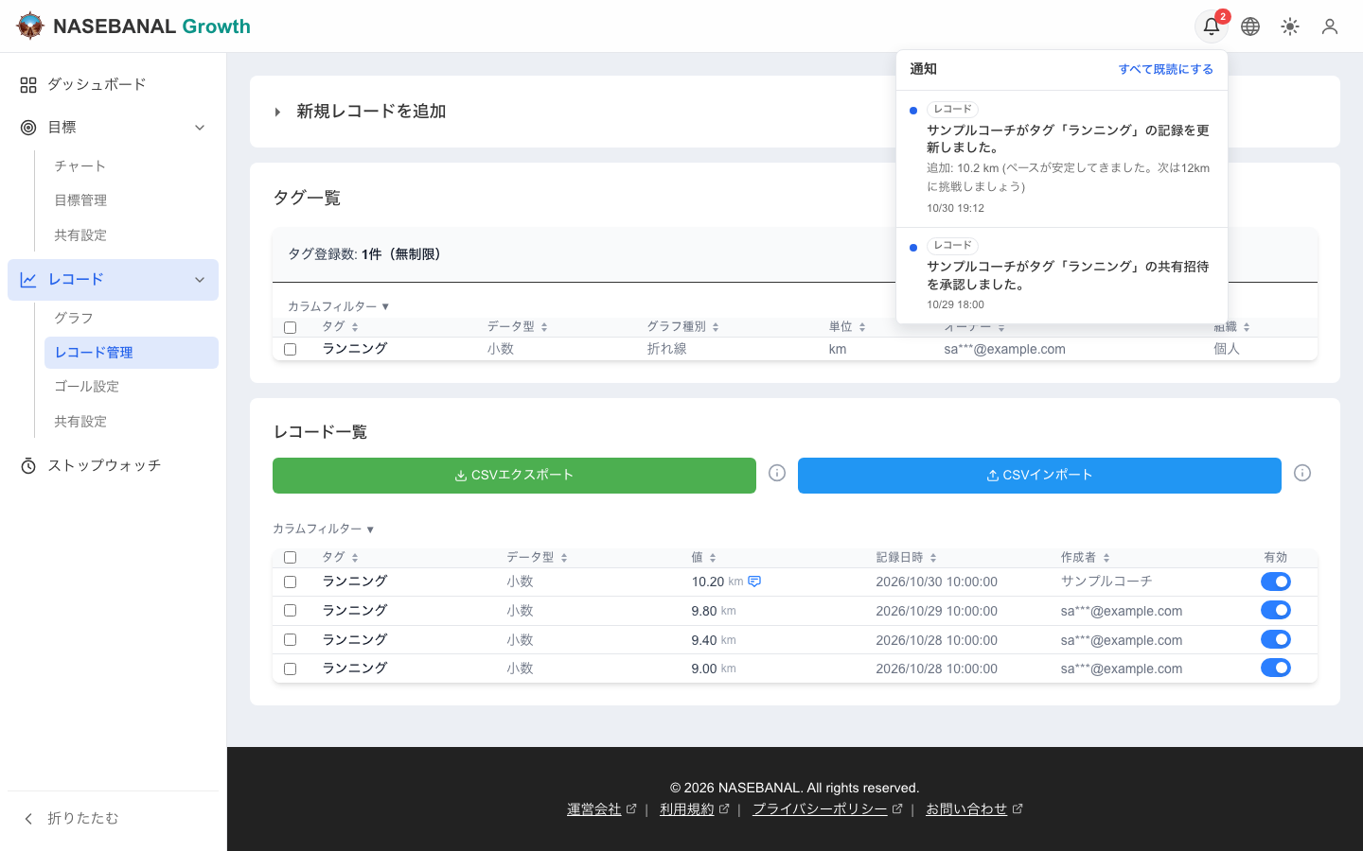Open the グラフ sidebar item
1363x851 pixels.
pyautogui.click(x=132, y=318)
